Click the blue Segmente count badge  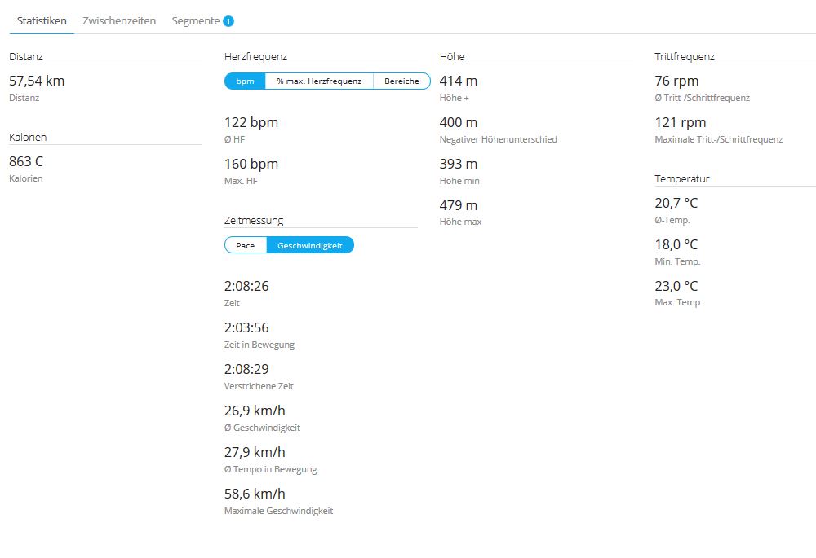228,21
